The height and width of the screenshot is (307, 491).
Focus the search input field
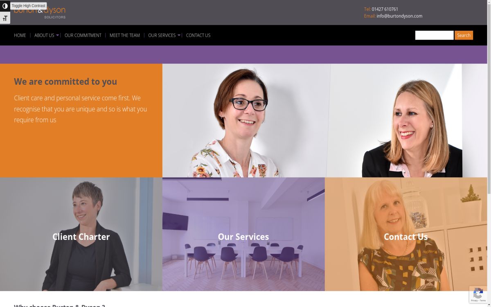point(434,35)
